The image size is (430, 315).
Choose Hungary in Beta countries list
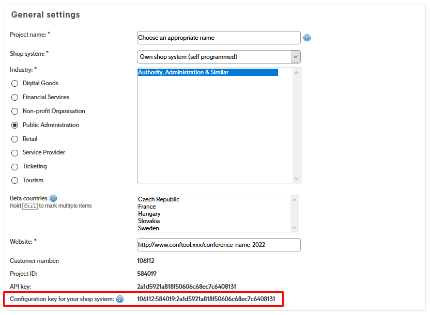[149, 214]
